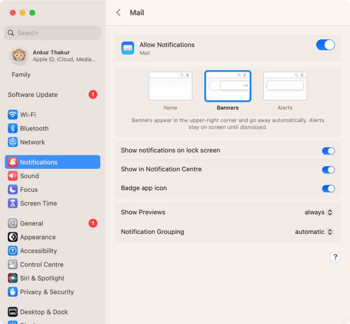
Task: Select the Wi-Fi label in sidebar
Action: click(x=28, y=115)
